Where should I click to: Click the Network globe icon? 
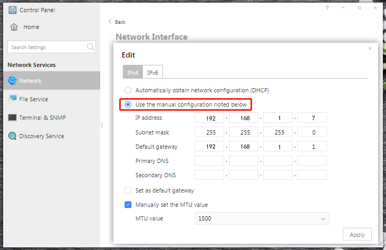click(13, 81)
